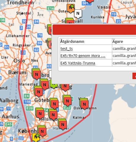Click the Oslo map label
The image size is (136, 142).
19,61
